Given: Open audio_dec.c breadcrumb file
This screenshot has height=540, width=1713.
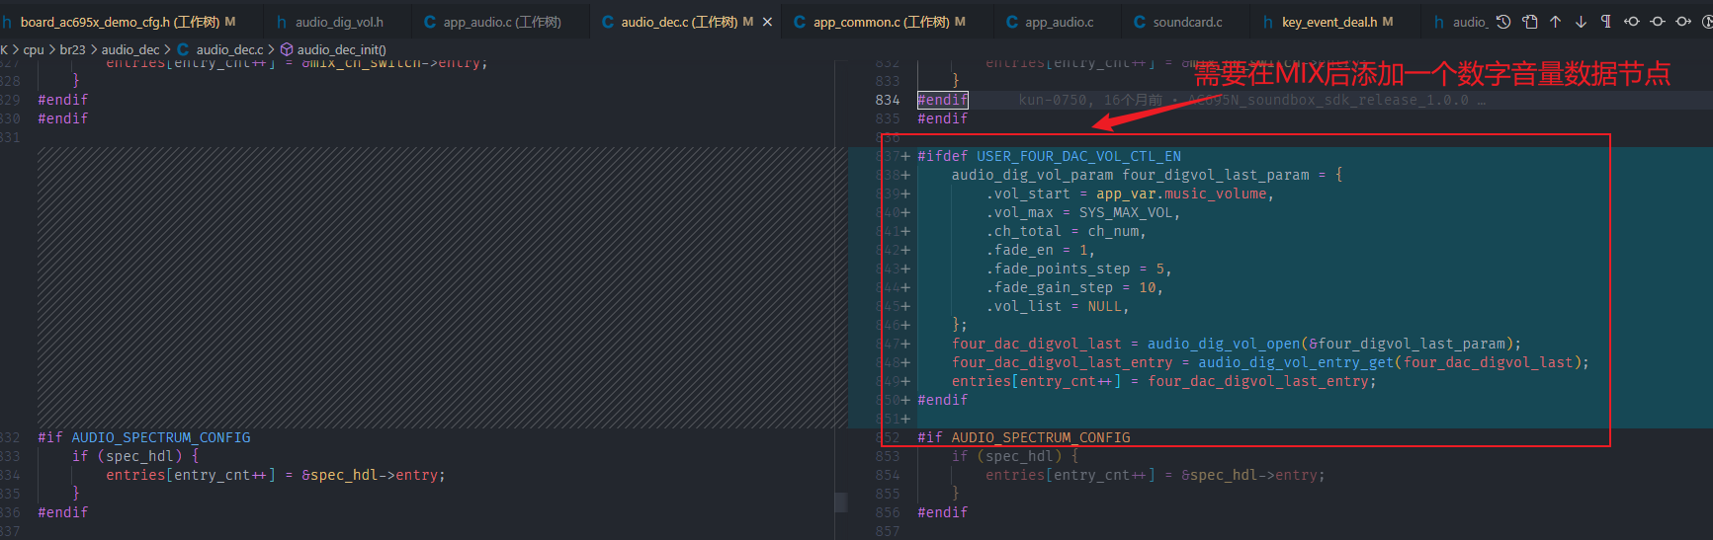Looking at the screenshot, I should tap(229, 49).
